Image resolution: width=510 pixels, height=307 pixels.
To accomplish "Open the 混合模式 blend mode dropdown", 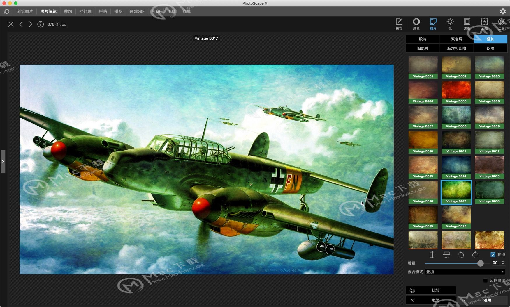I will point(465,272).
